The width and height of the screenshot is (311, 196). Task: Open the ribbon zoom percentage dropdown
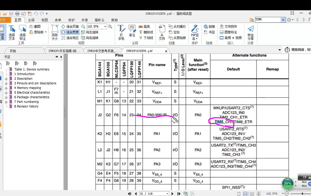point(105,26)
